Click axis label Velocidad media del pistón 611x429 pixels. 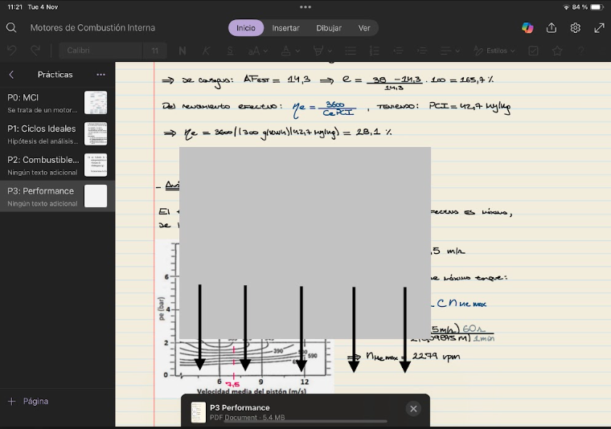[252, 391]
